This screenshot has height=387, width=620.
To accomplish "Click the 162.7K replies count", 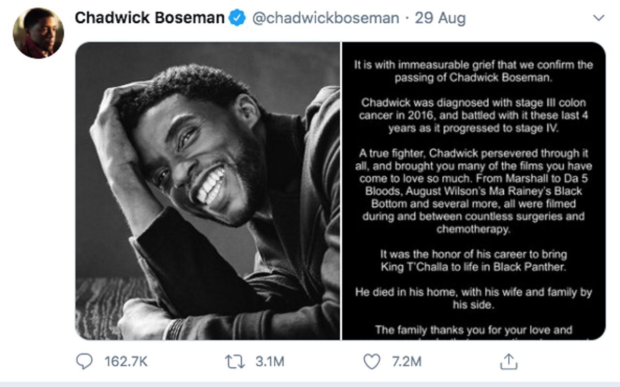I will coord(126,361).
